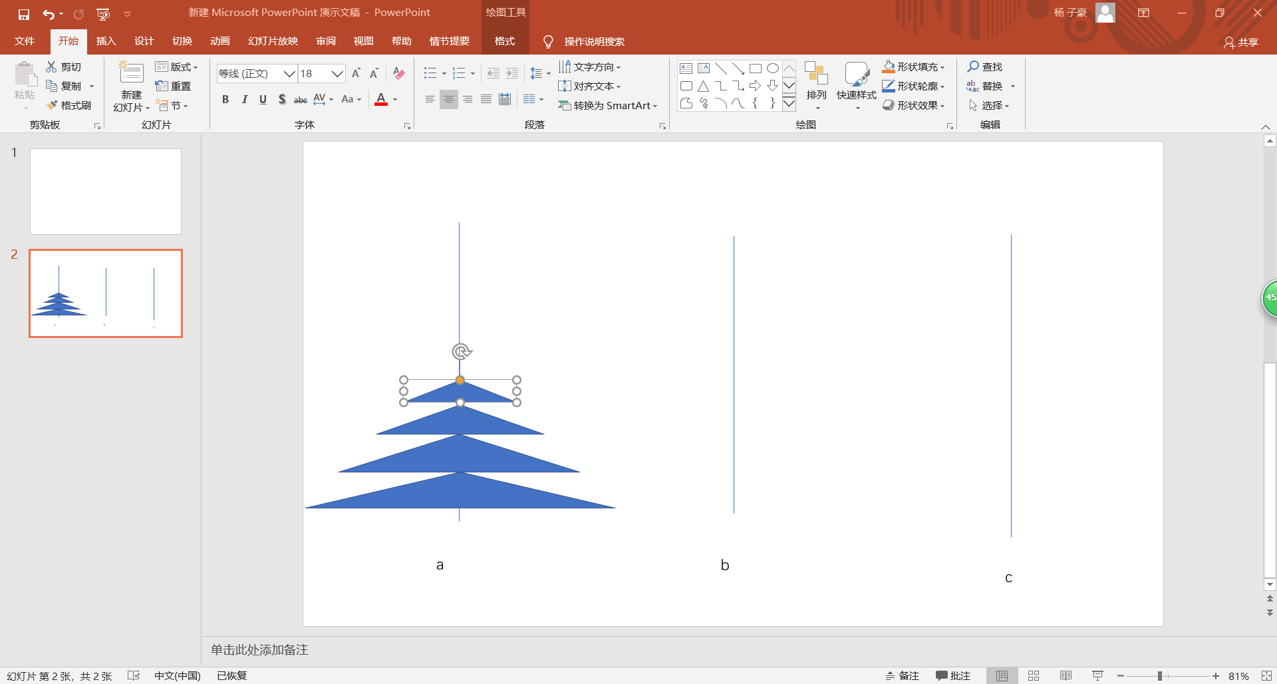Click the Share button
The image size is (1277, 684).
1241,42
